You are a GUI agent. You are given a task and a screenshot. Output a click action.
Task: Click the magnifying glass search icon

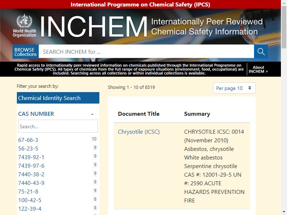(261, 52)
